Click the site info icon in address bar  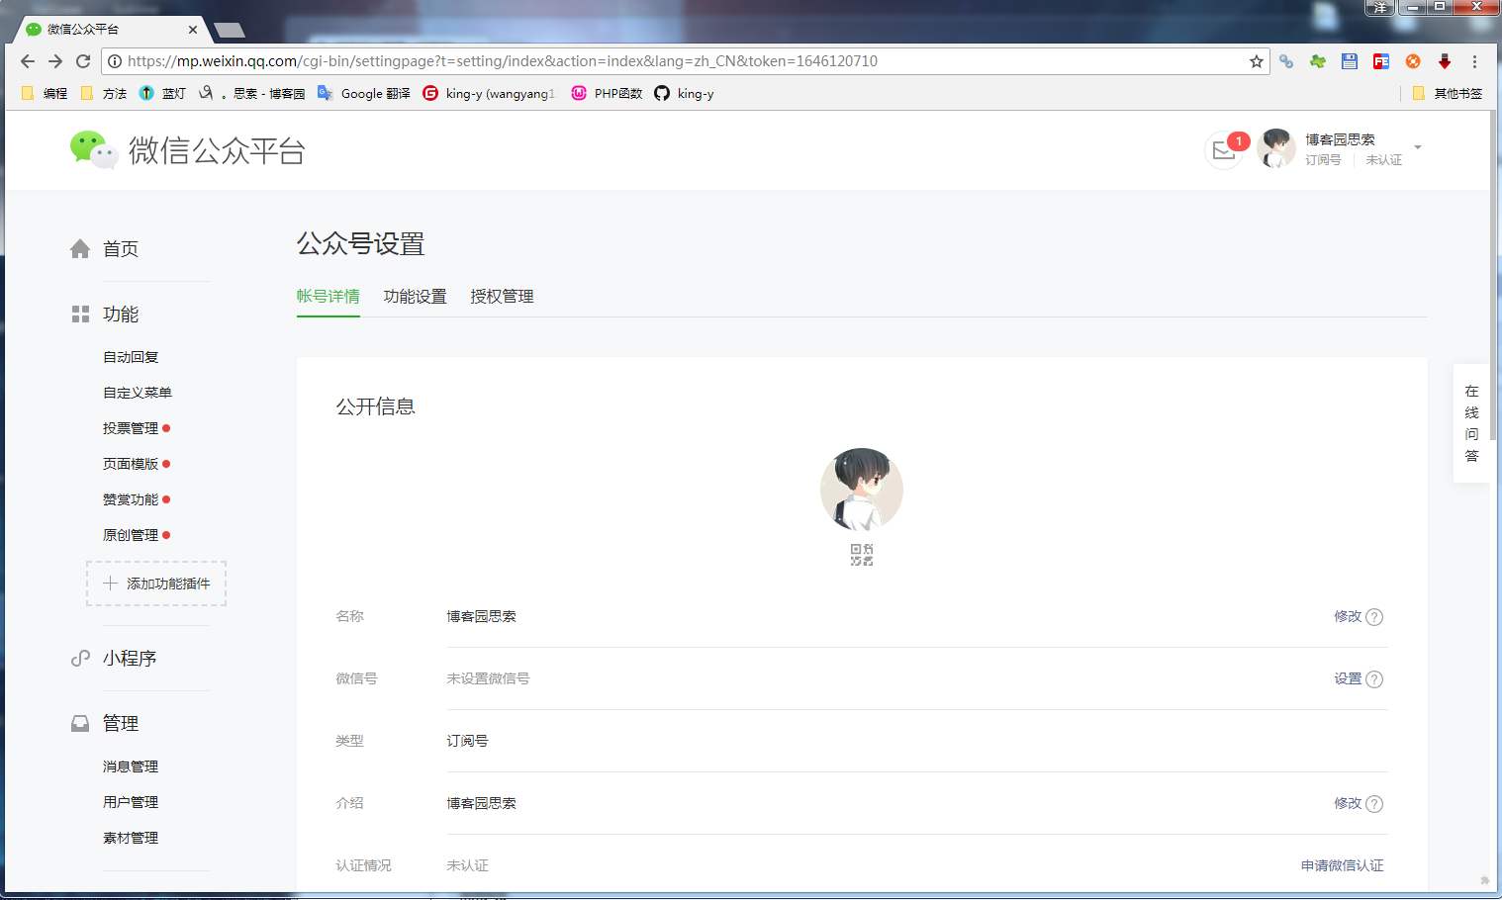pos(115,61)
